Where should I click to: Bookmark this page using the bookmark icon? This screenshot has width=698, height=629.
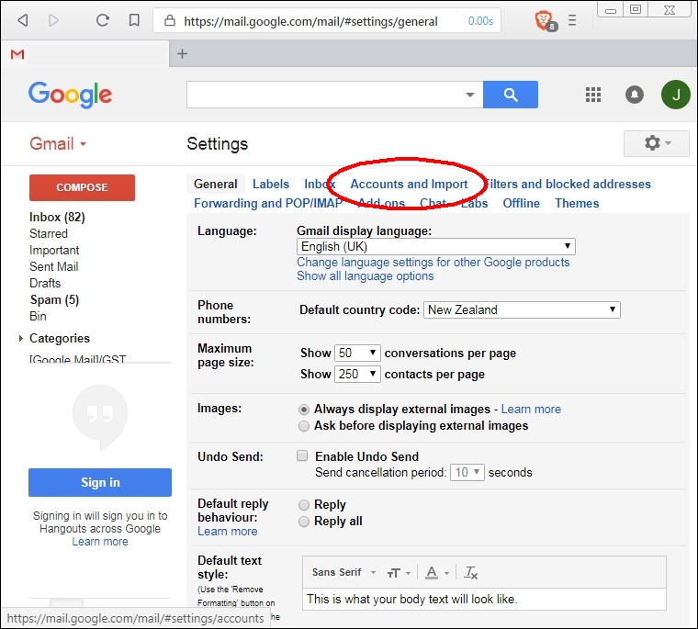pos(134,20)
